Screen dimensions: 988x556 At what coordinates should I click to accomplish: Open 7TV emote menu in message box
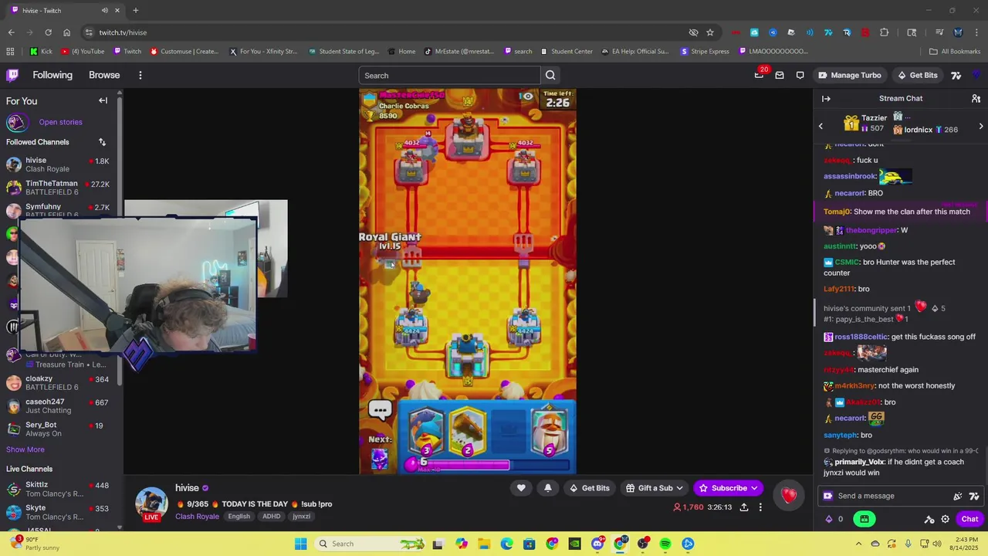click(974, 496)
